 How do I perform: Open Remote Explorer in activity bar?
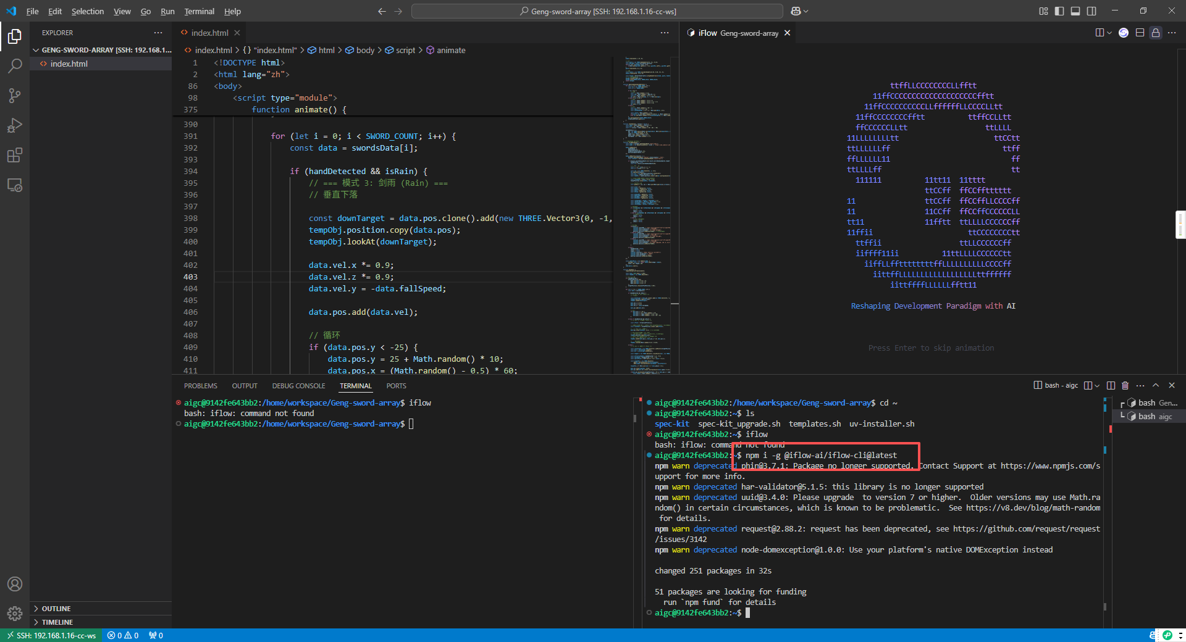tap(15, 185)
